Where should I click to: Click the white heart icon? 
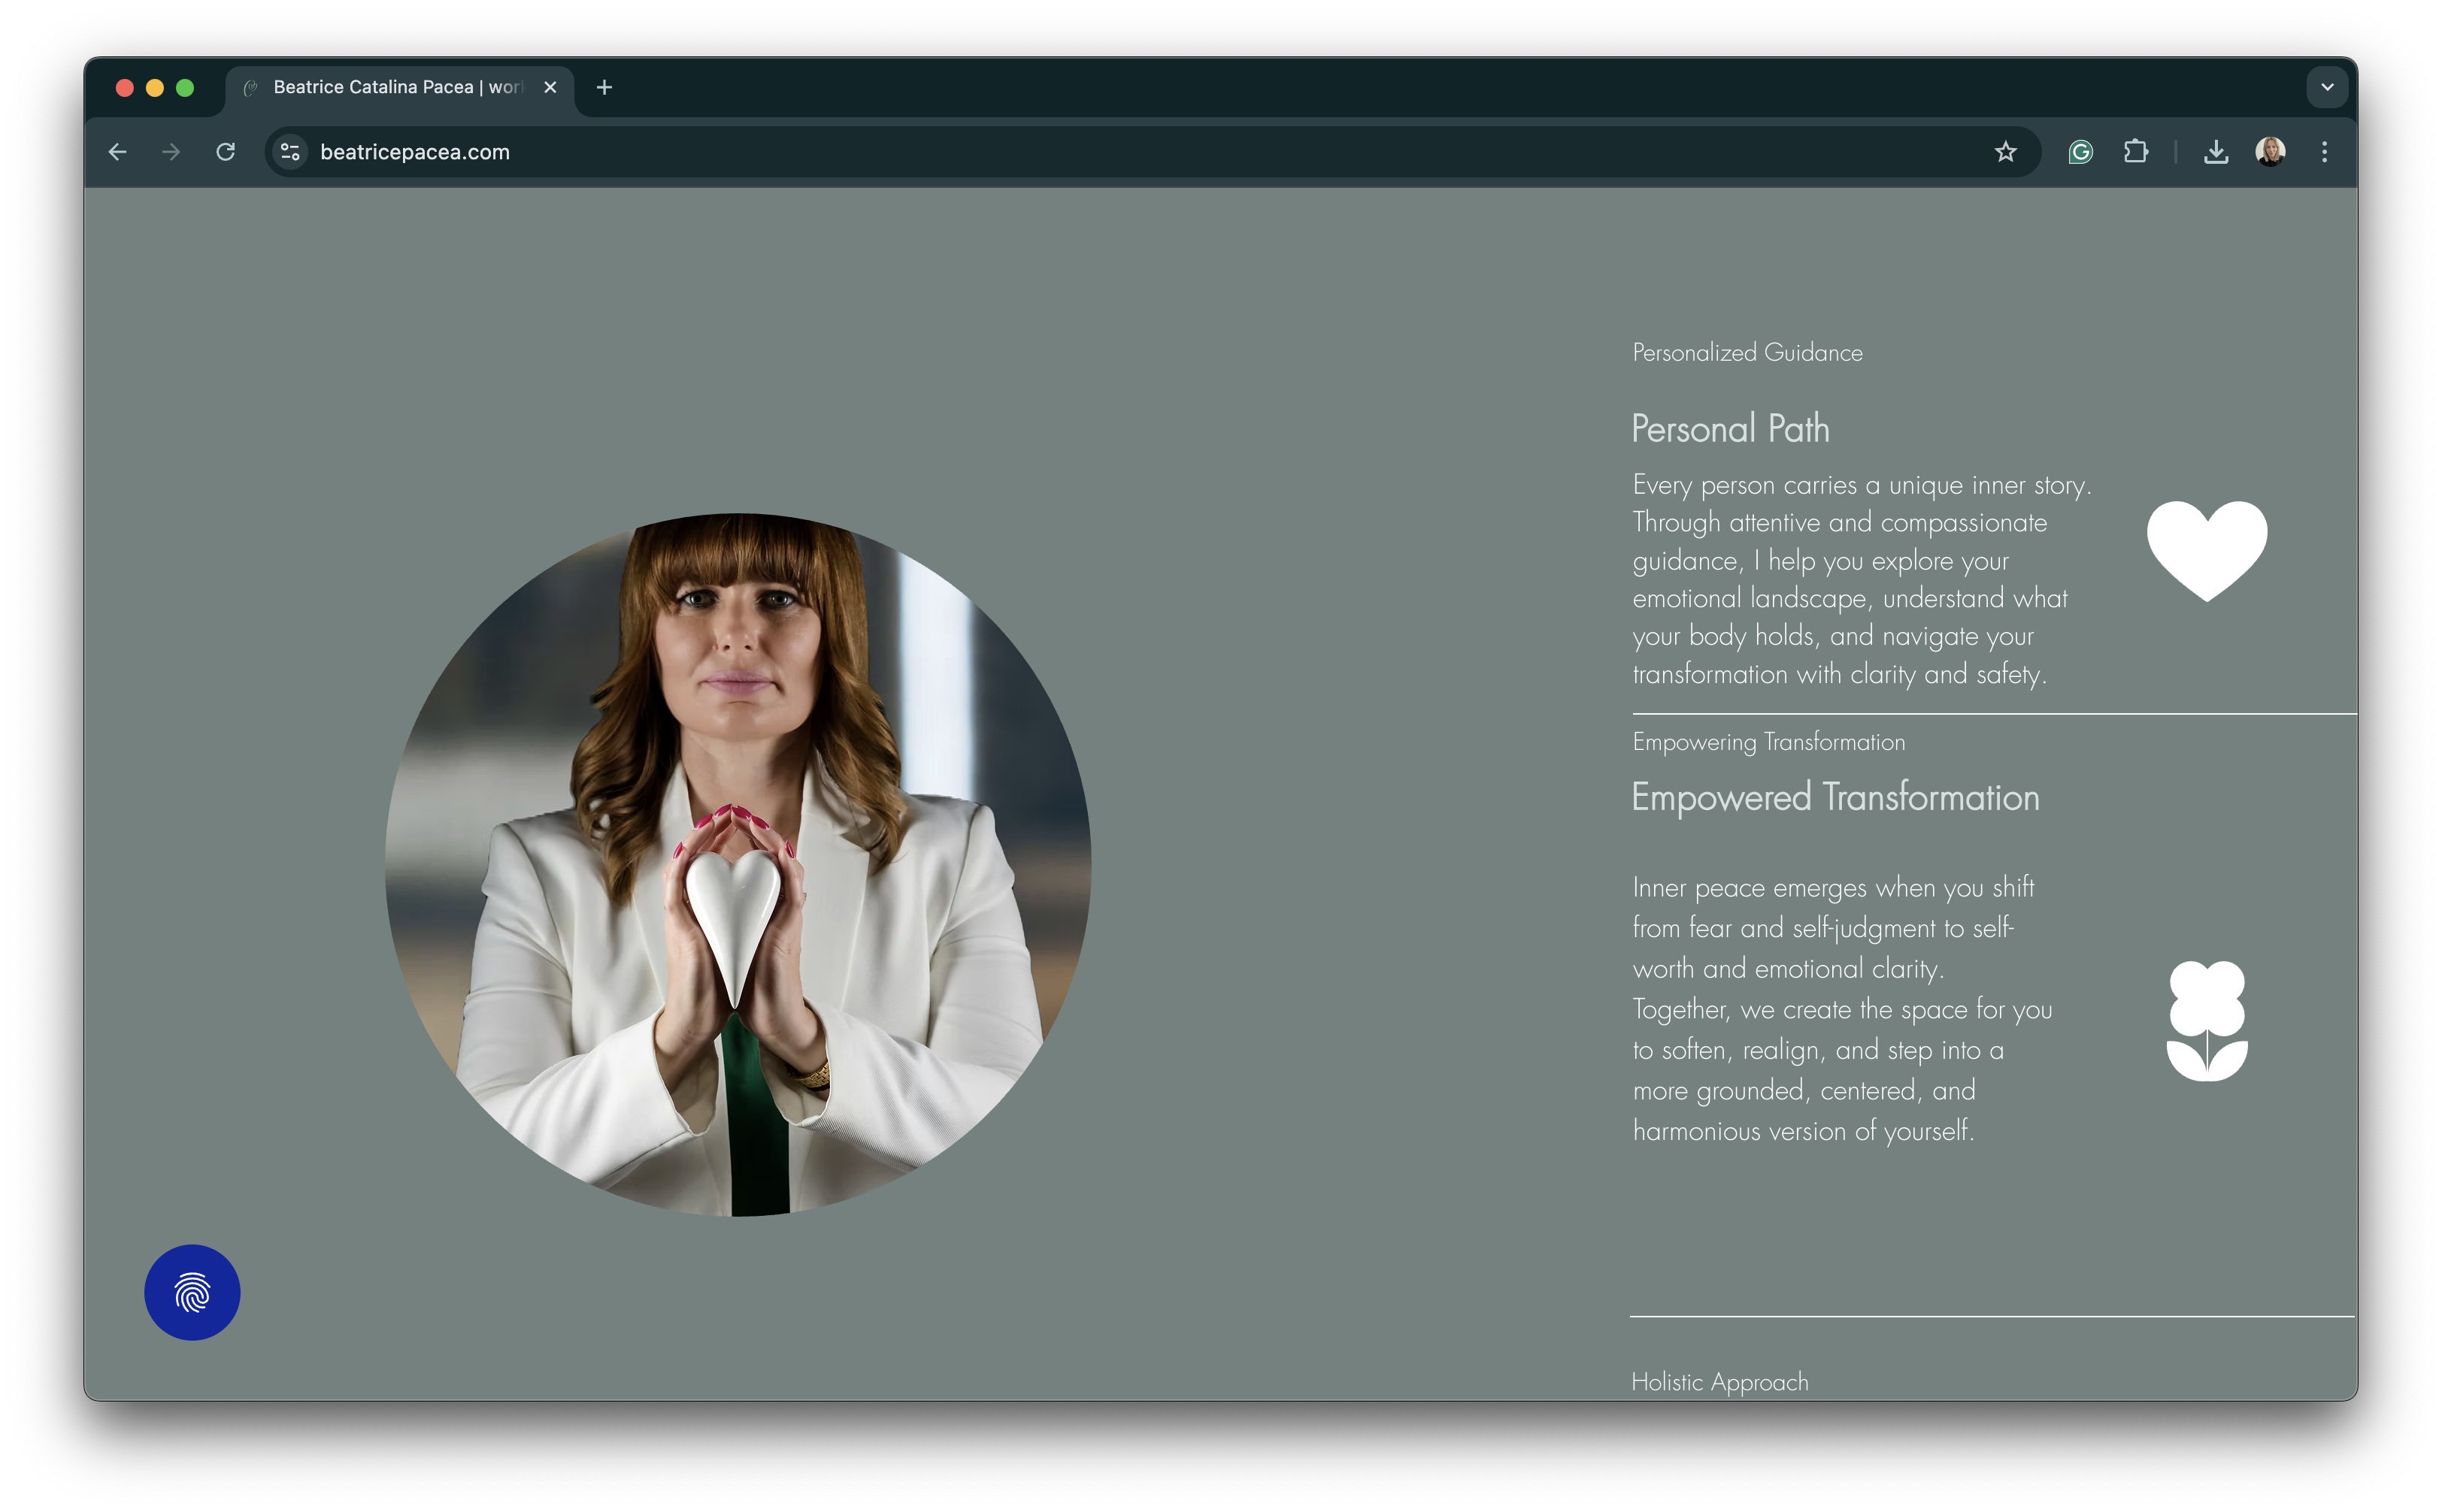point(2207,548)
